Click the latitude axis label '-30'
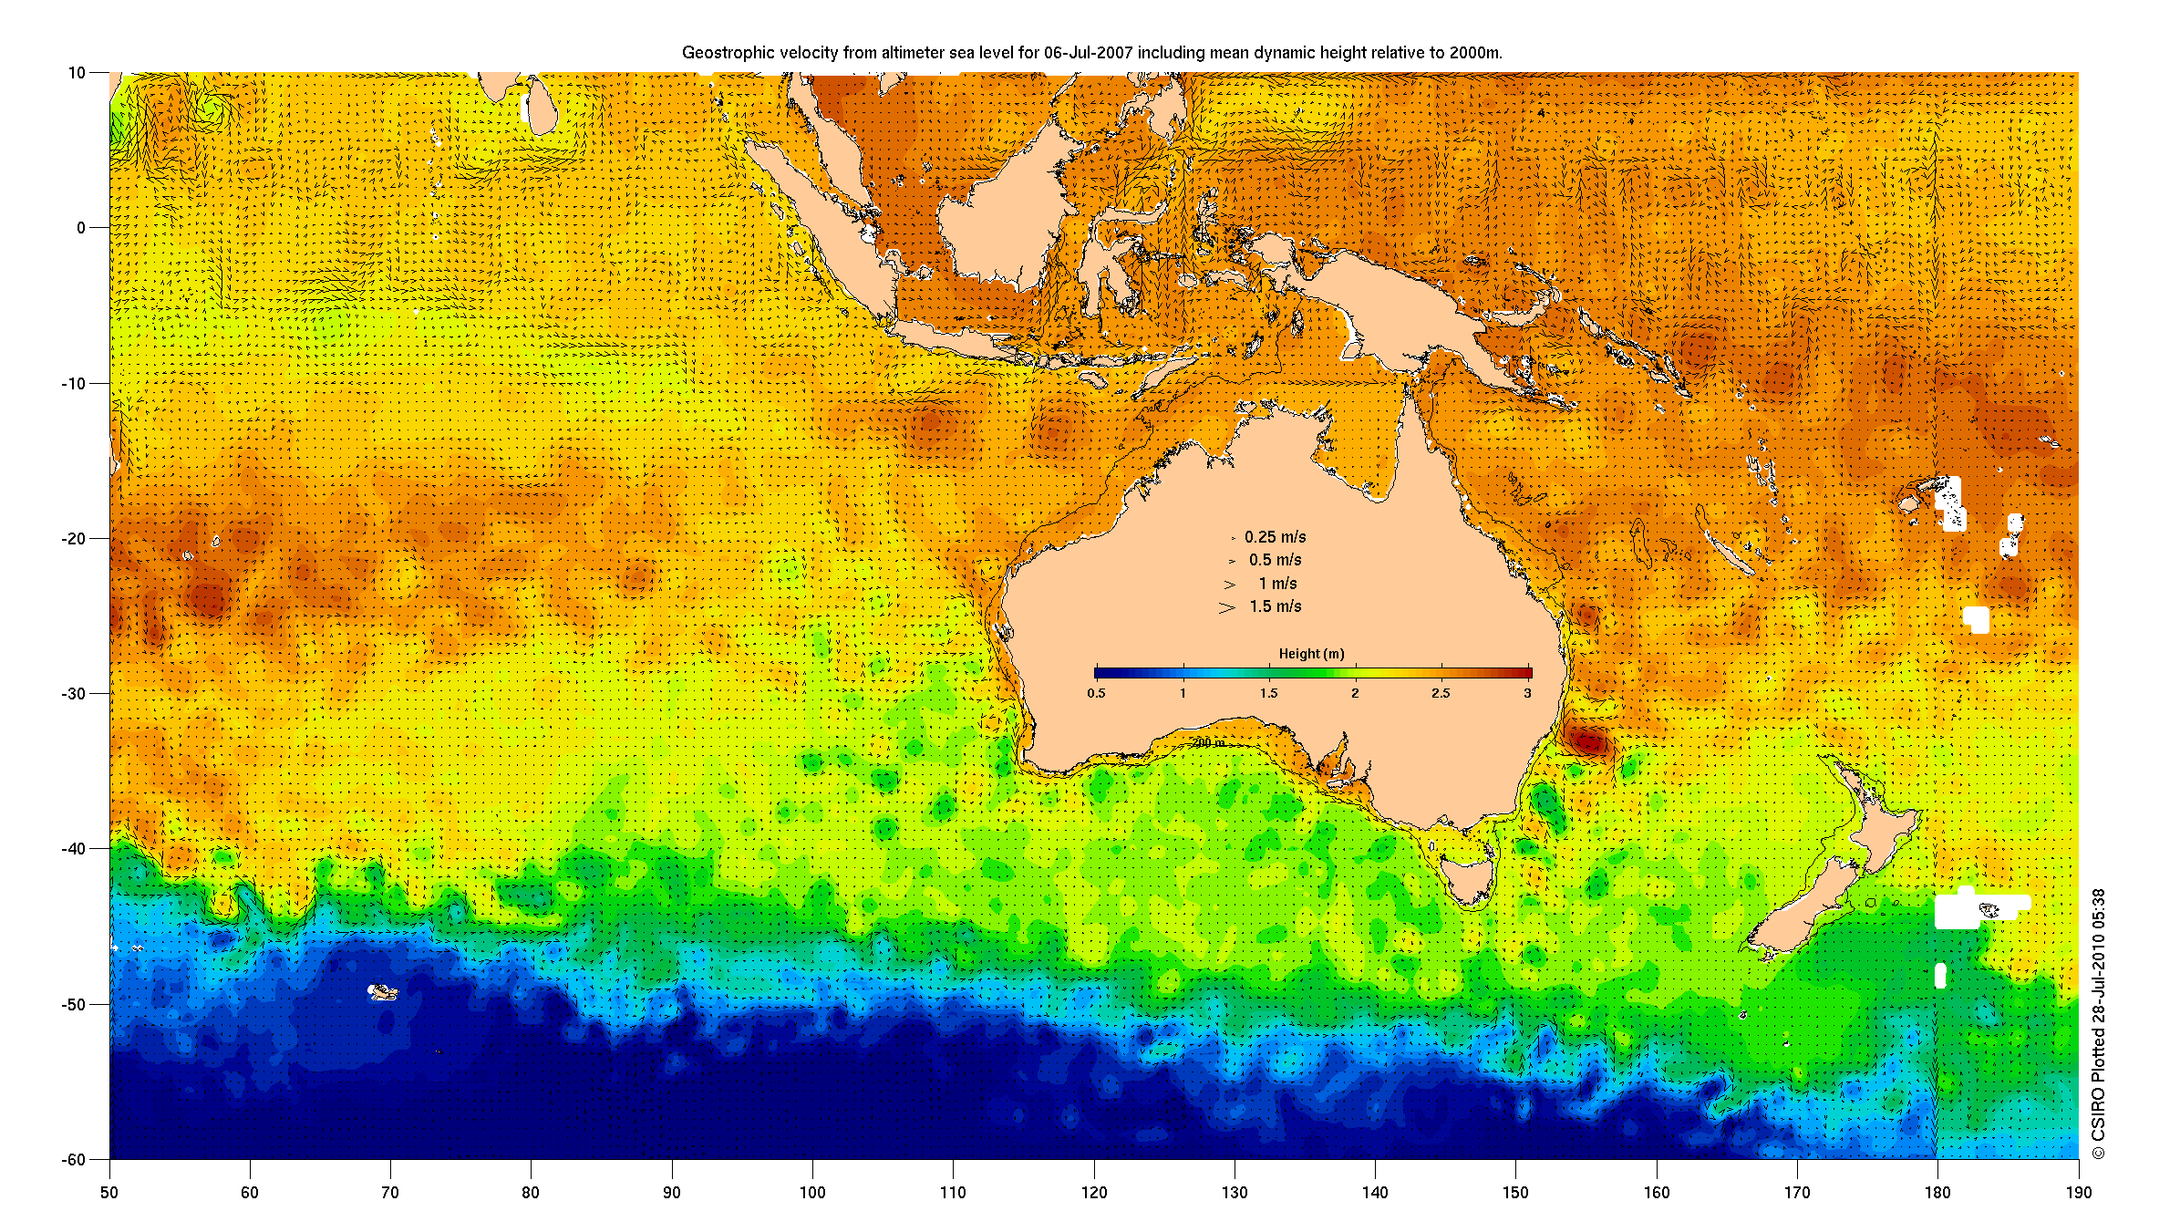 click(74, 694)
